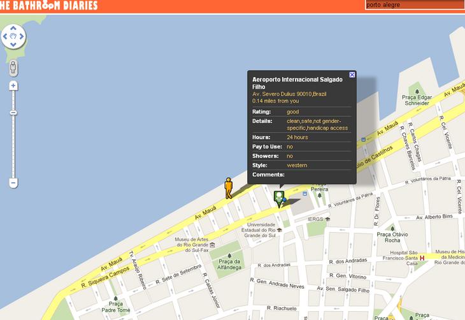Click the Praça Otávio Rocha park icon
This screenshot has width=465, height=320.
point(392,228)
